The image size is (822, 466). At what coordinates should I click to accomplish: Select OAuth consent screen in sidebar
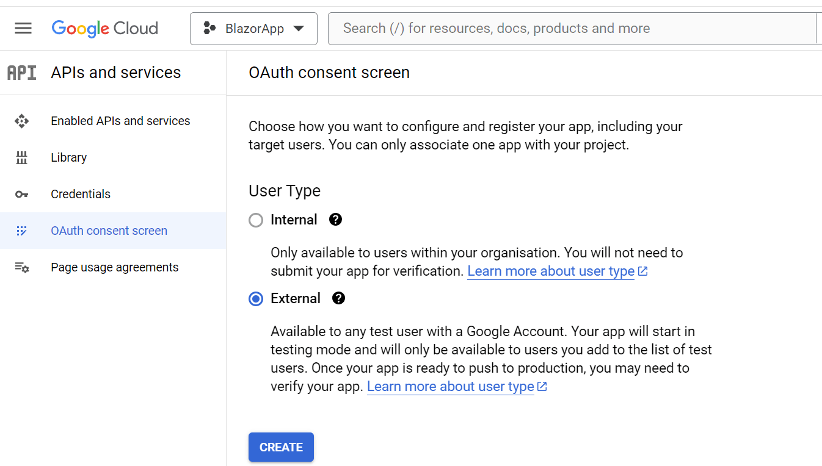(113, 231)
